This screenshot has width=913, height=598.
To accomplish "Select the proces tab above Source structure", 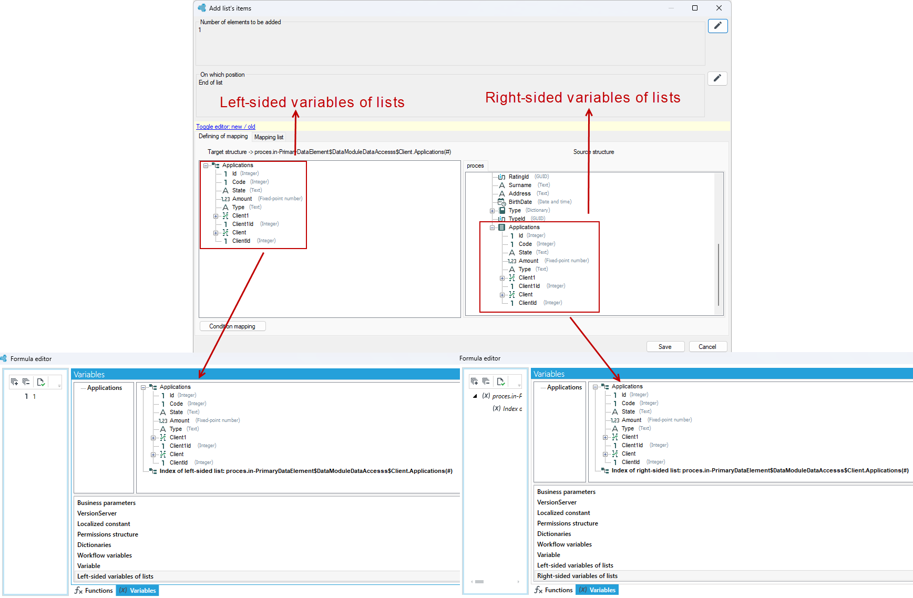I will point(475,166).
